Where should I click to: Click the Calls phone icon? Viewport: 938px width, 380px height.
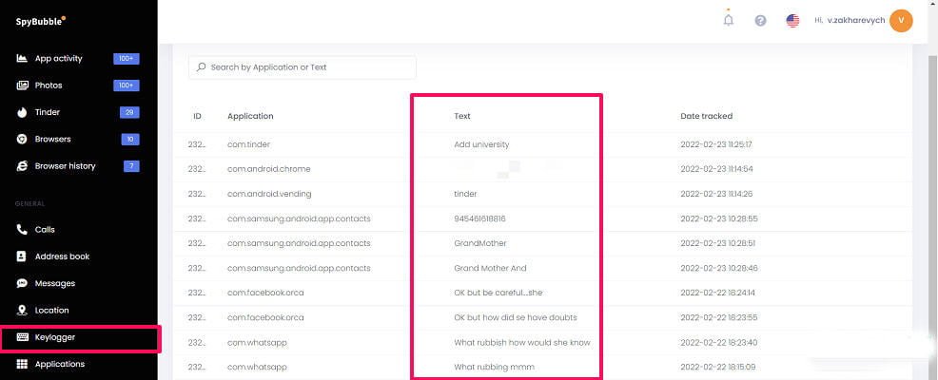click(x=22, y=230)
